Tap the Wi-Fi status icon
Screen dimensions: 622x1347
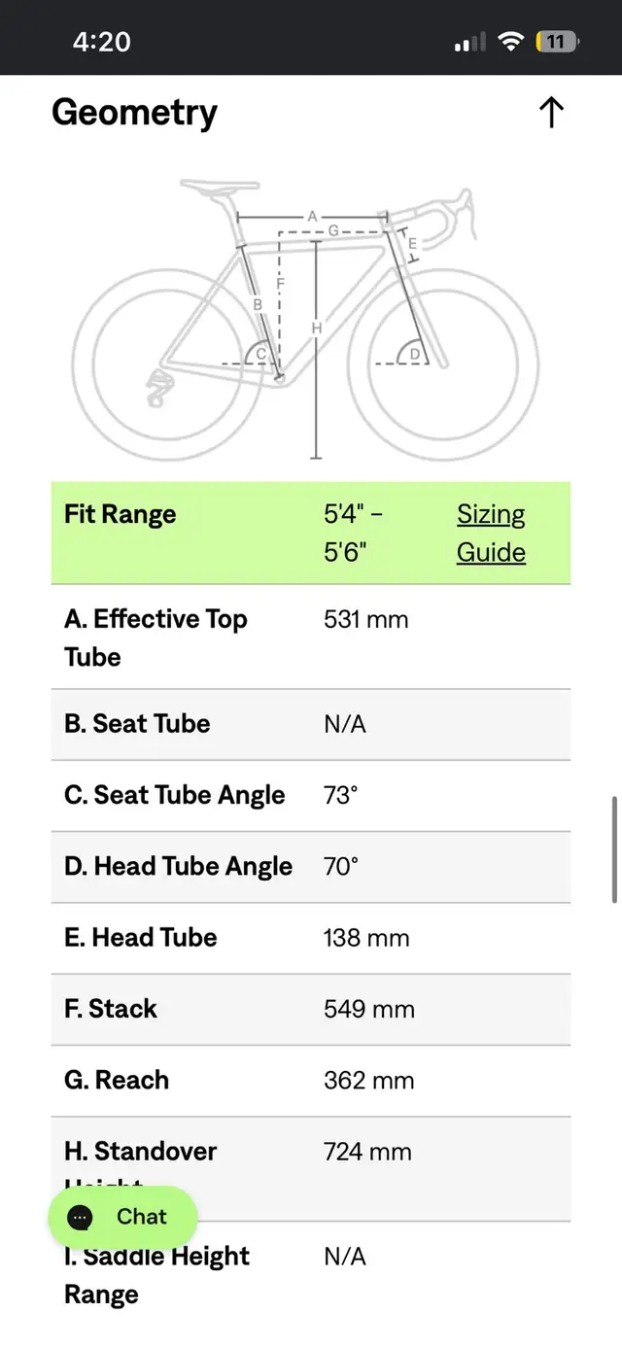509,42
